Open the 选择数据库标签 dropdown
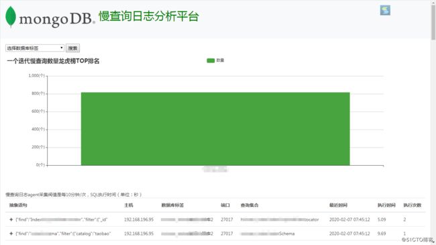The image size is (436, 245). coord(35,48)
